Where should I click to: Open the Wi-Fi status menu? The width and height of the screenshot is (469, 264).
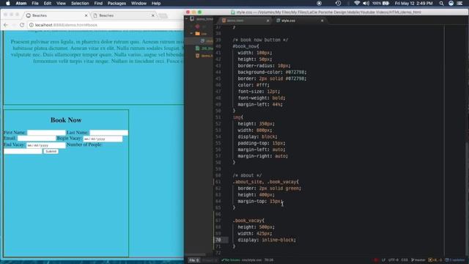coord(357,3)
